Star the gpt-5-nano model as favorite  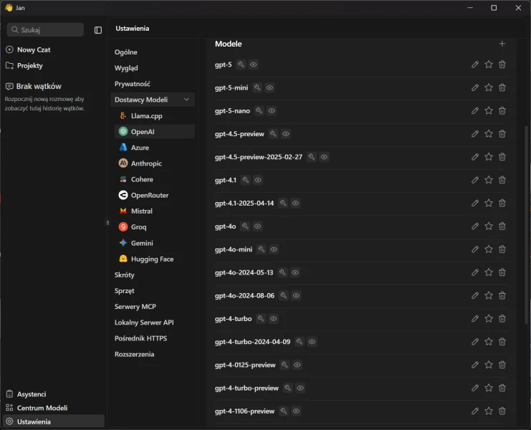tap(489, 110)
